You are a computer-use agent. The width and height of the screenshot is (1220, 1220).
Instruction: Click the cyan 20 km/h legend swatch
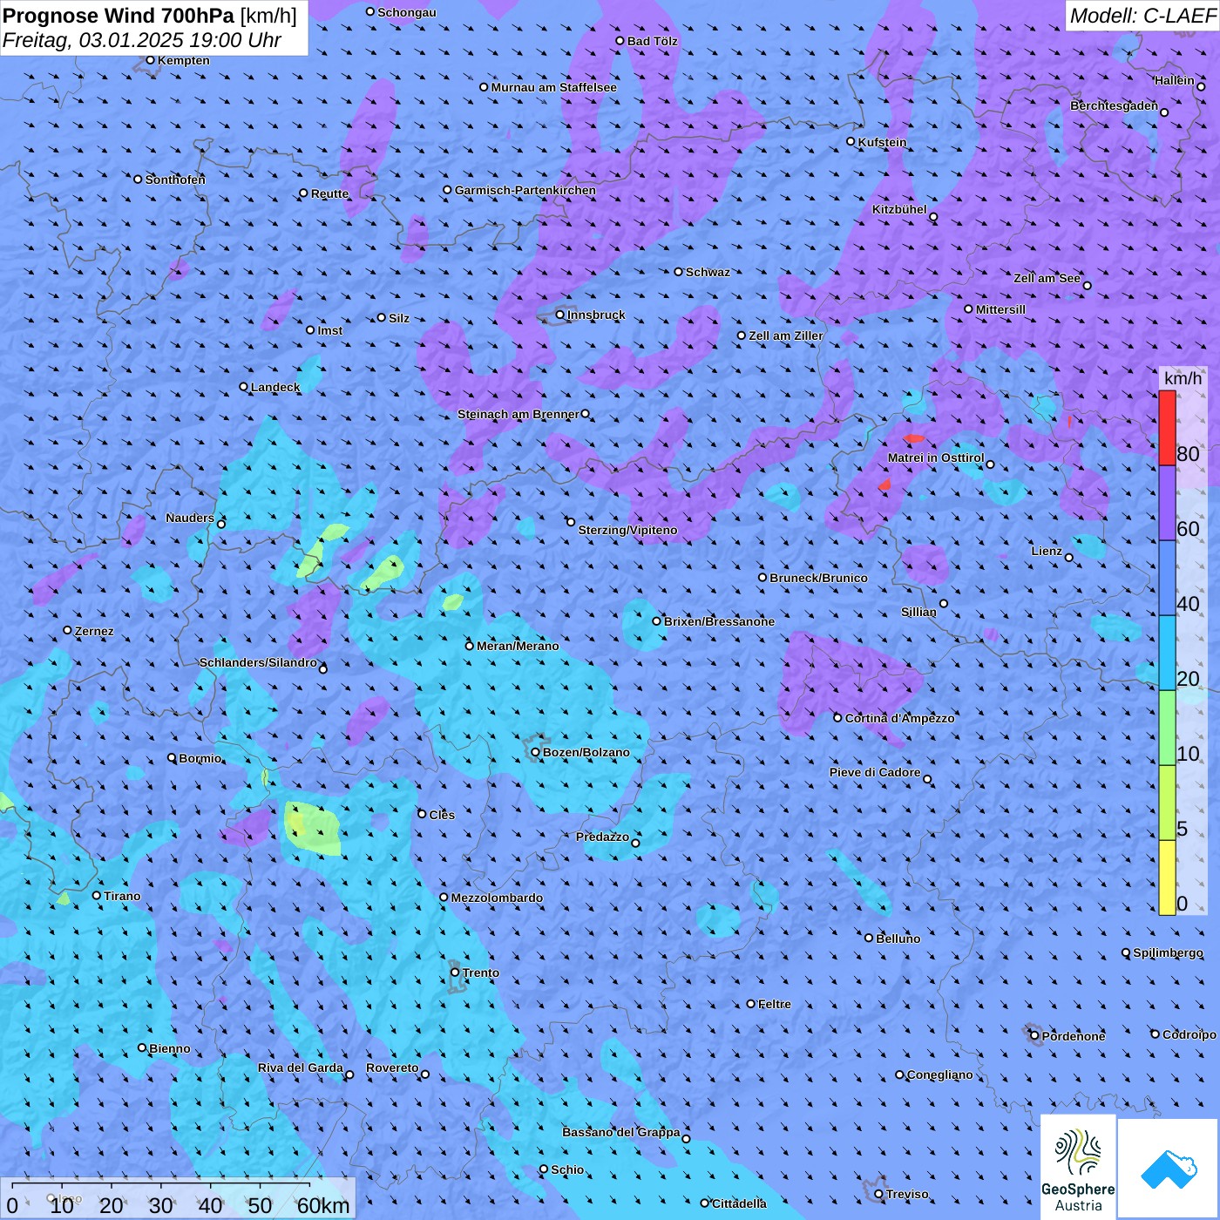point(1167,653)
